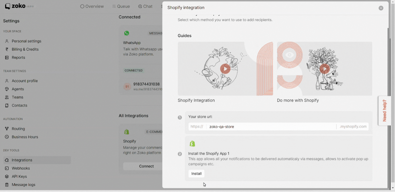Click the Message logs icon

point(7,184)
